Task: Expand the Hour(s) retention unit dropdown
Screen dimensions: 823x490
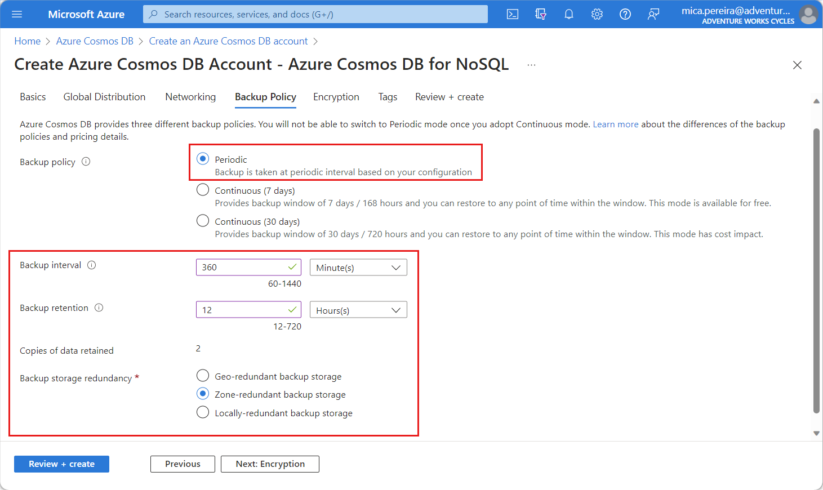Action: pyautogui.click(x=358, y=310)
